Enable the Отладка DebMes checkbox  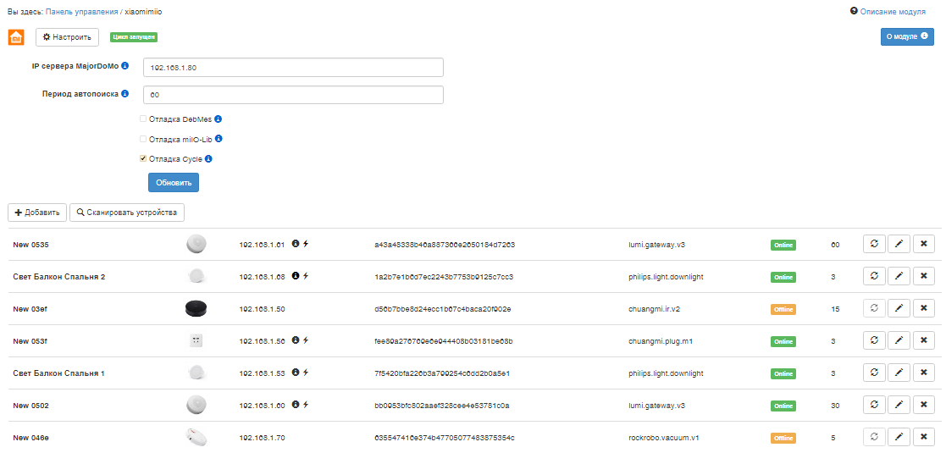[143, 119]
